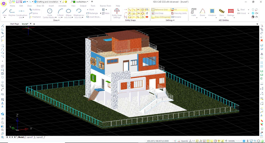This screenshot has width=265, height=143.
Task: Open the Express Tools ribbon tab
Action: (x=105, y=6)
